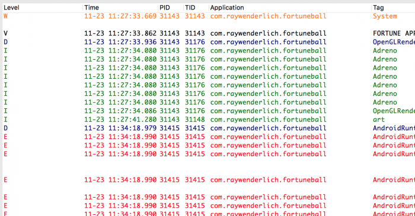Select D level in the 11:34:18.979 row
The width and height of the screenshot is (415, 216).
coord(5,128)
